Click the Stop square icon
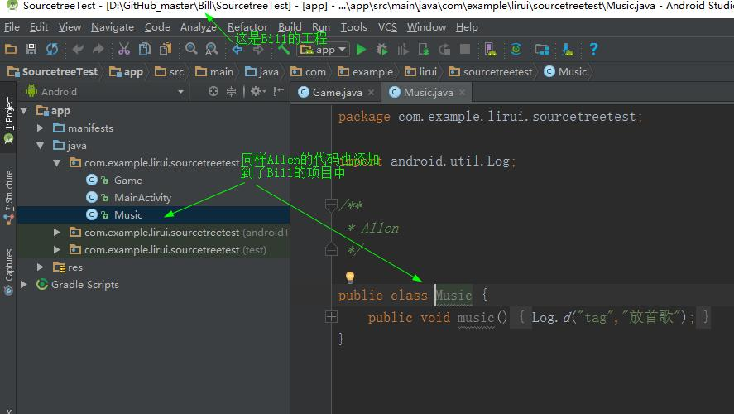Screen dimensions: 734x414 pos(465,49)
